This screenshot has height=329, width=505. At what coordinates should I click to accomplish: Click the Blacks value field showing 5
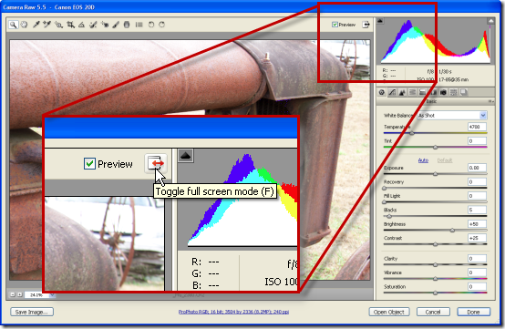pyautogui.click(x=477, y=210)
